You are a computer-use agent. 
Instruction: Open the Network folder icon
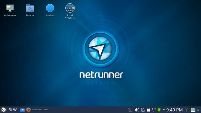tap(30, 8)
